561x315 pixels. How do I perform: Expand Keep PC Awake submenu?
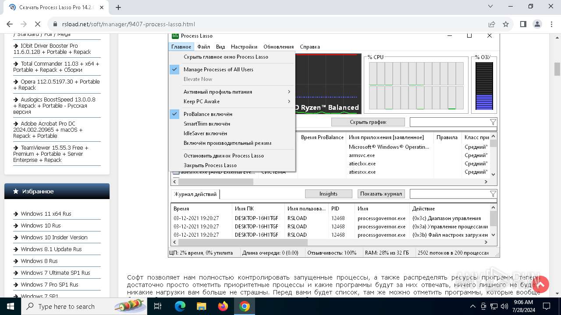232,101
